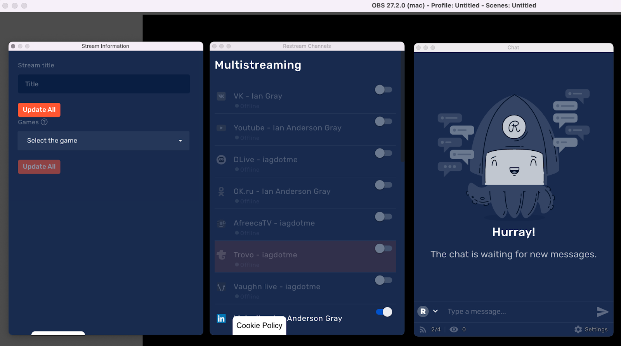The height and width of the screenshot is (346, 621).
Task: Click the viewers eye icon in Chat
Action: pyautogui.click(x=454, y=329)
